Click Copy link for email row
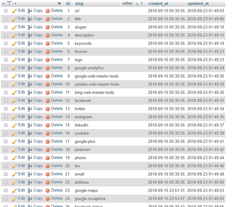This screenshot has width=233, height=207. pyautogui.click(x=38, y=174)
